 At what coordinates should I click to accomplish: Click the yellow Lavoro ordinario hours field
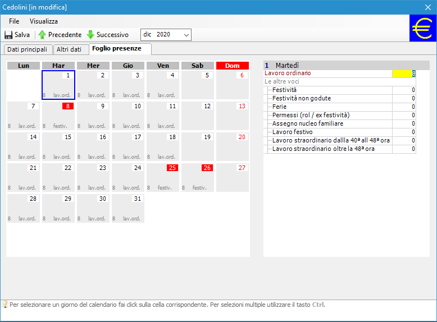click(403, 73)
